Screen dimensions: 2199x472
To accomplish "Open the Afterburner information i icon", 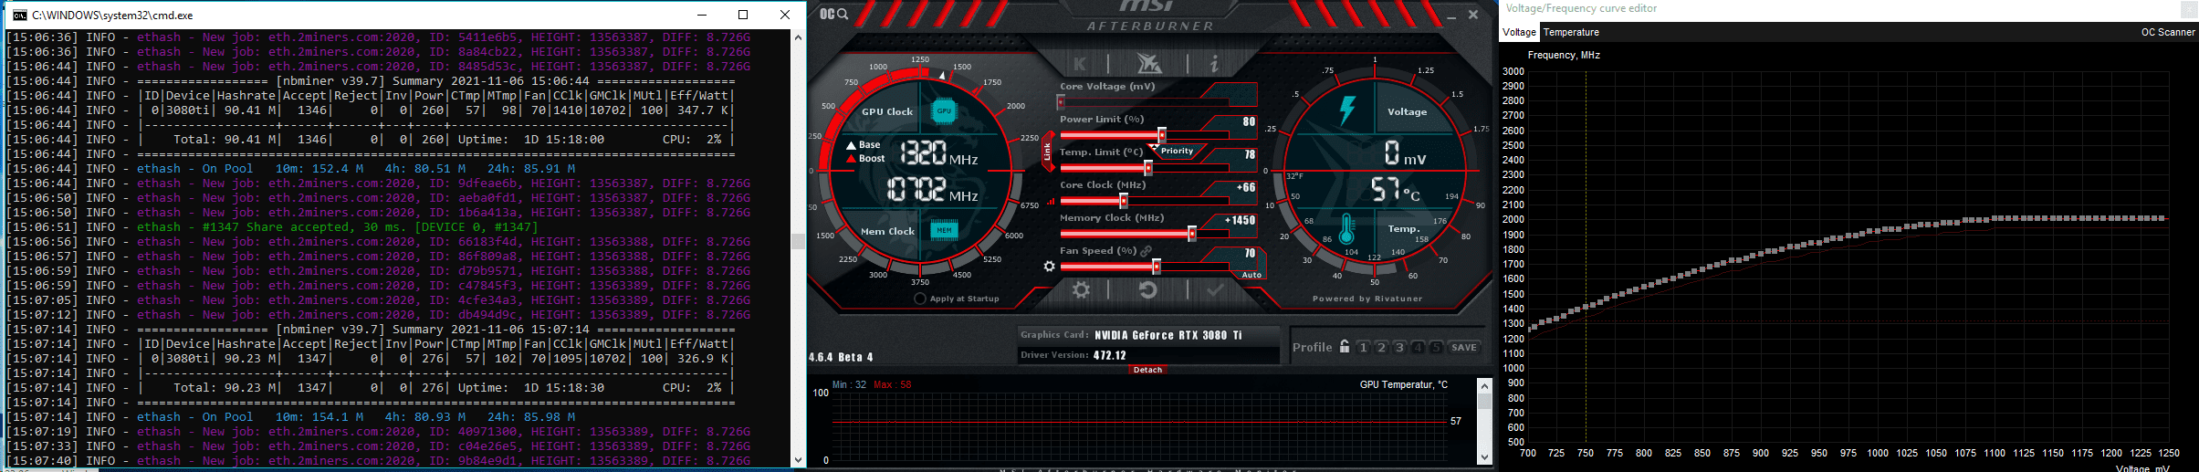I will (x=1214, y=63).
